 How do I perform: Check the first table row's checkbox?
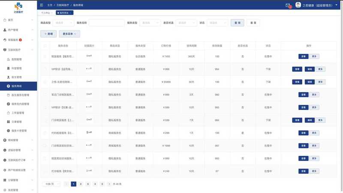pyautogui.click(x=45, y=56)
